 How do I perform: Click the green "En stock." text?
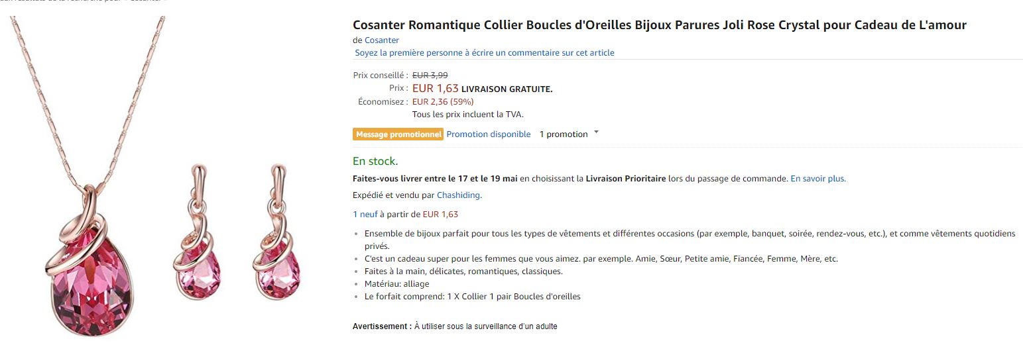click(x=375, y=161)
